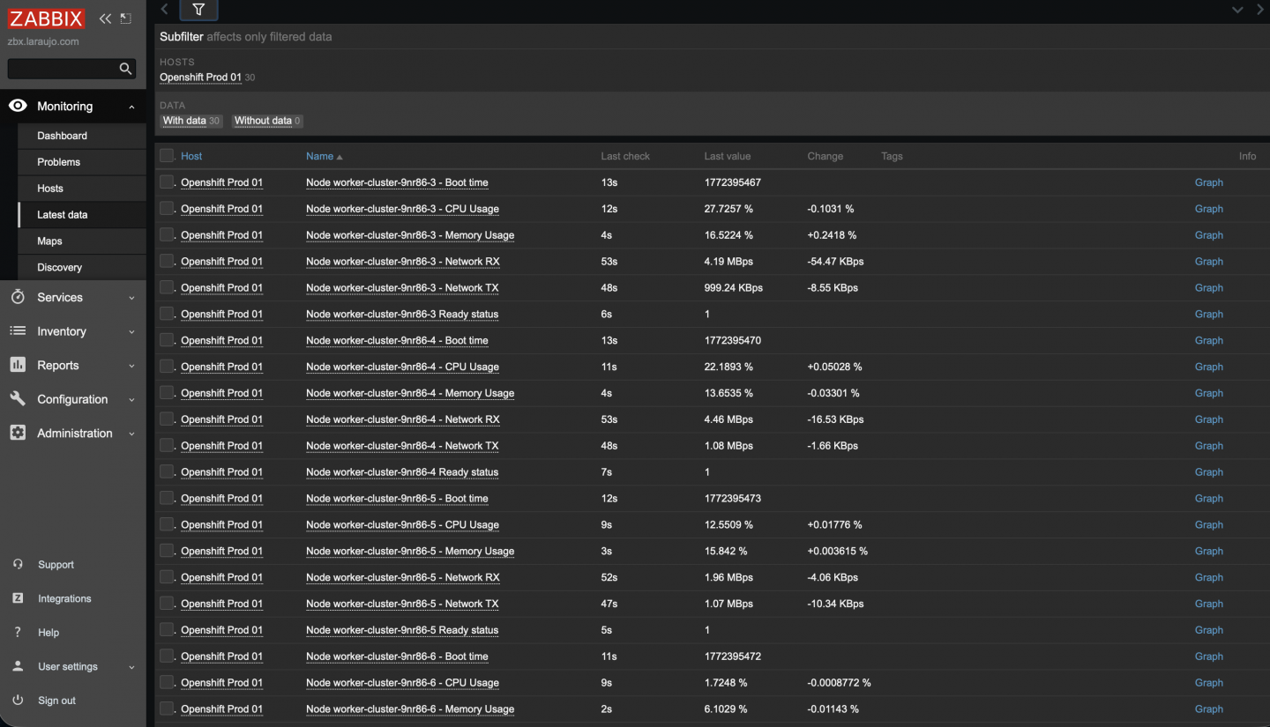The image size is (1270, 727).
Task: Click Host link in worker-cluster-9nr86-4 CPU Usage row
Action: pos(221,367)
